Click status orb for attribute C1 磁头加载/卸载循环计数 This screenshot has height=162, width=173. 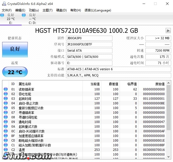tap(6, 145)
